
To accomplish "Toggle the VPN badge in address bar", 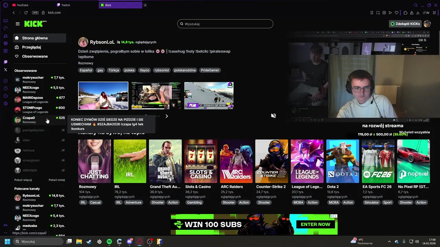I will (x=35, y=13).
